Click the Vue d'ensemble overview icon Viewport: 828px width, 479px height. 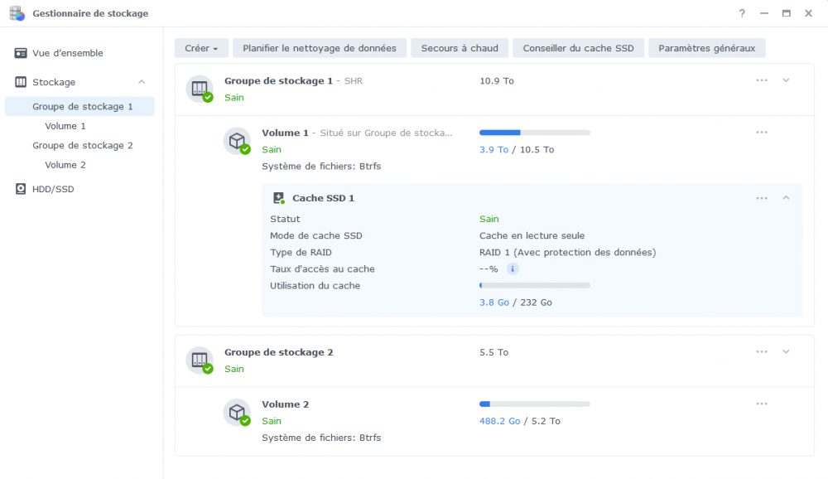[x=21, y=53]
